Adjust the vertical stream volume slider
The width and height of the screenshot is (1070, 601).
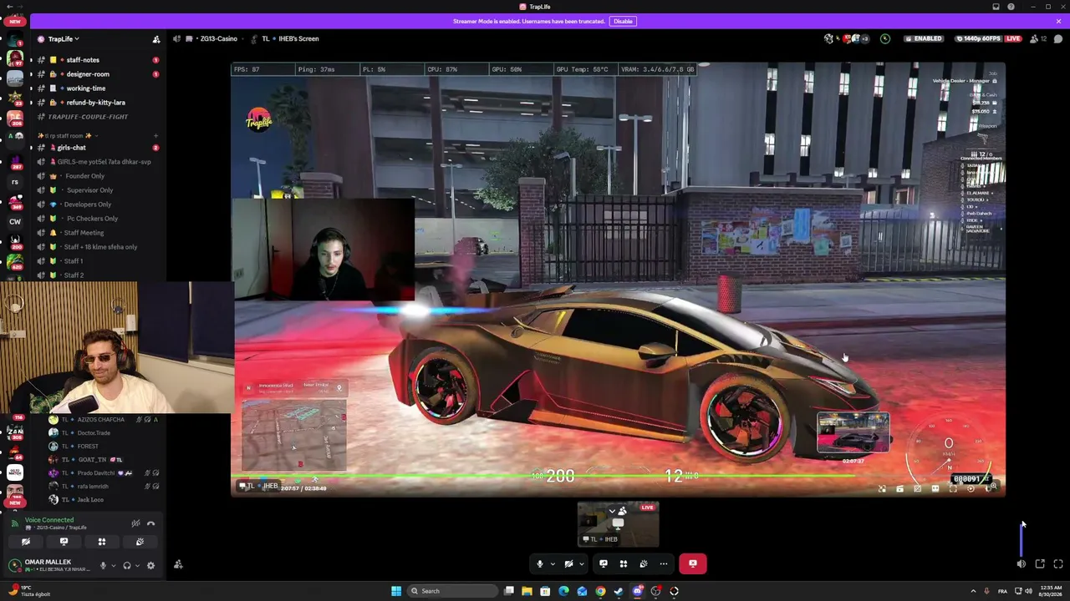1022,538
